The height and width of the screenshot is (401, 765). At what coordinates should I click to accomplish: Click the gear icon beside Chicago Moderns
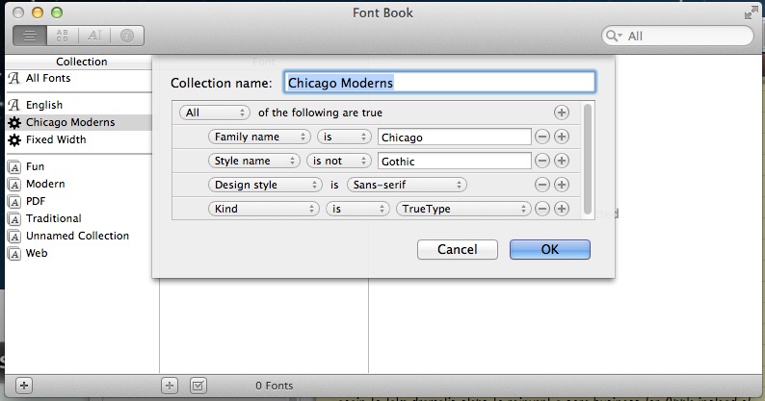point(14,122)
